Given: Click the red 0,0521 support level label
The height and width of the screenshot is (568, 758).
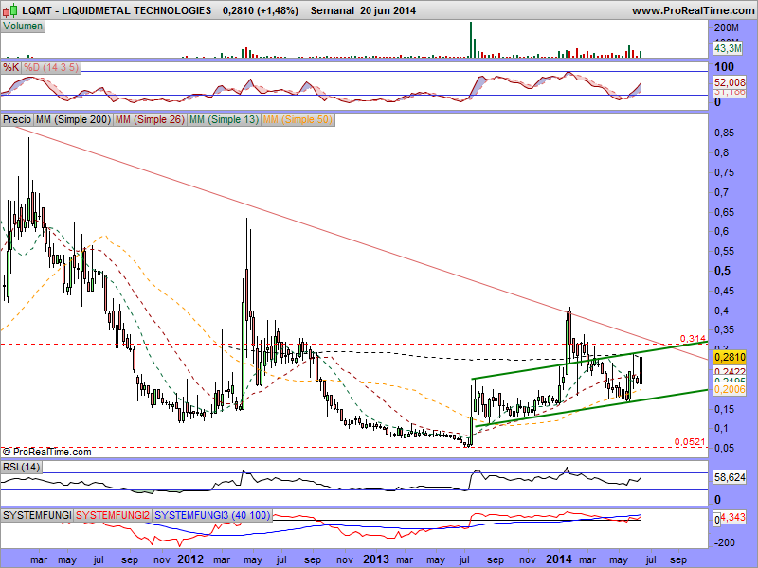Looking at the screenshot, I should (691, 441).
